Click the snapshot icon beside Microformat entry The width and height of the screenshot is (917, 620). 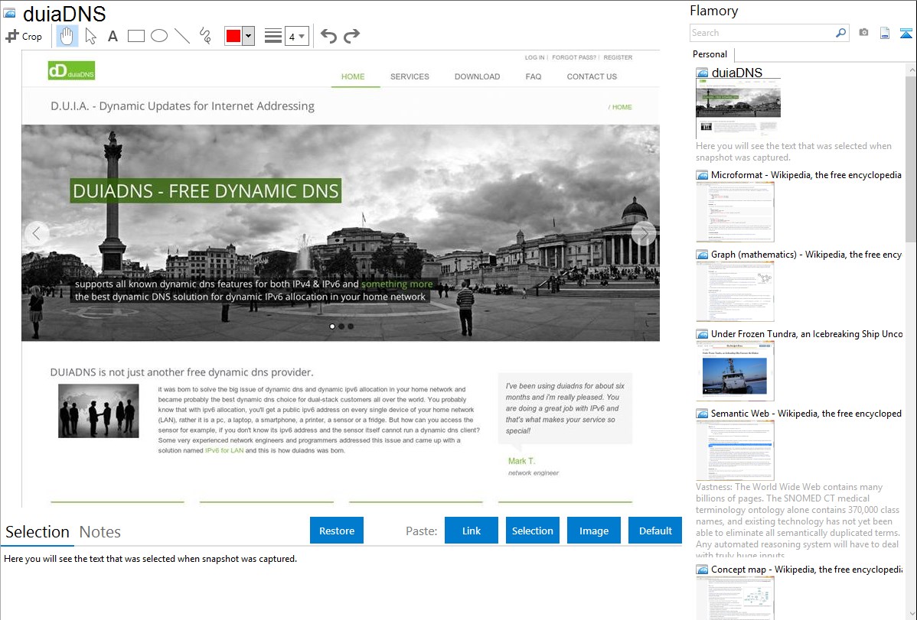pyautogui.click(x=702, y=175)
